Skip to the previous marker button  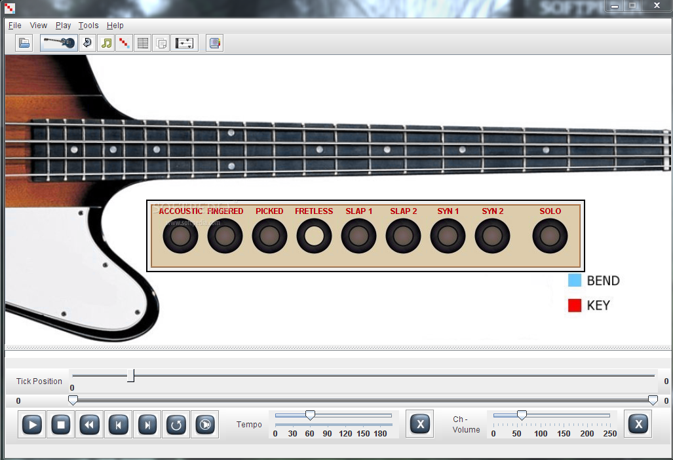click(118, 425)
